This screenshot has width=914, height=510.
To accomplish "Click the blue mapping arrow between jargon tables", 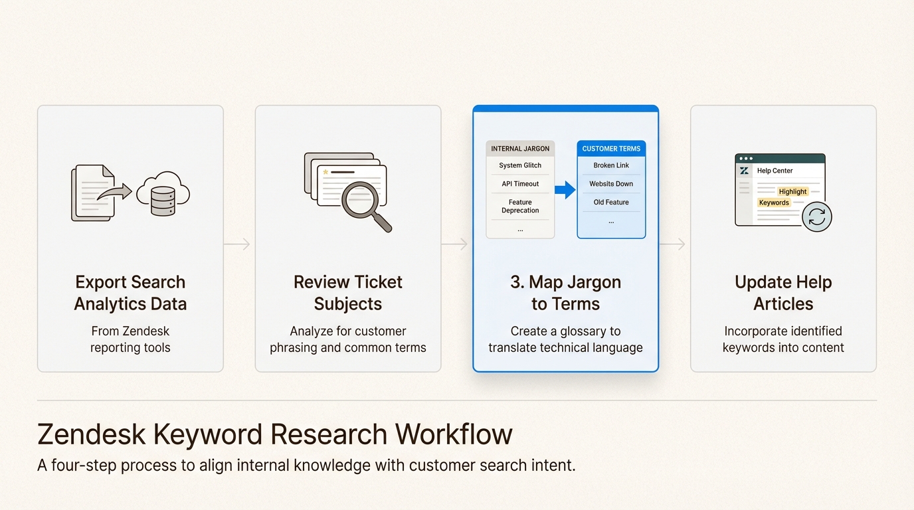I will (x=564, y=190).
